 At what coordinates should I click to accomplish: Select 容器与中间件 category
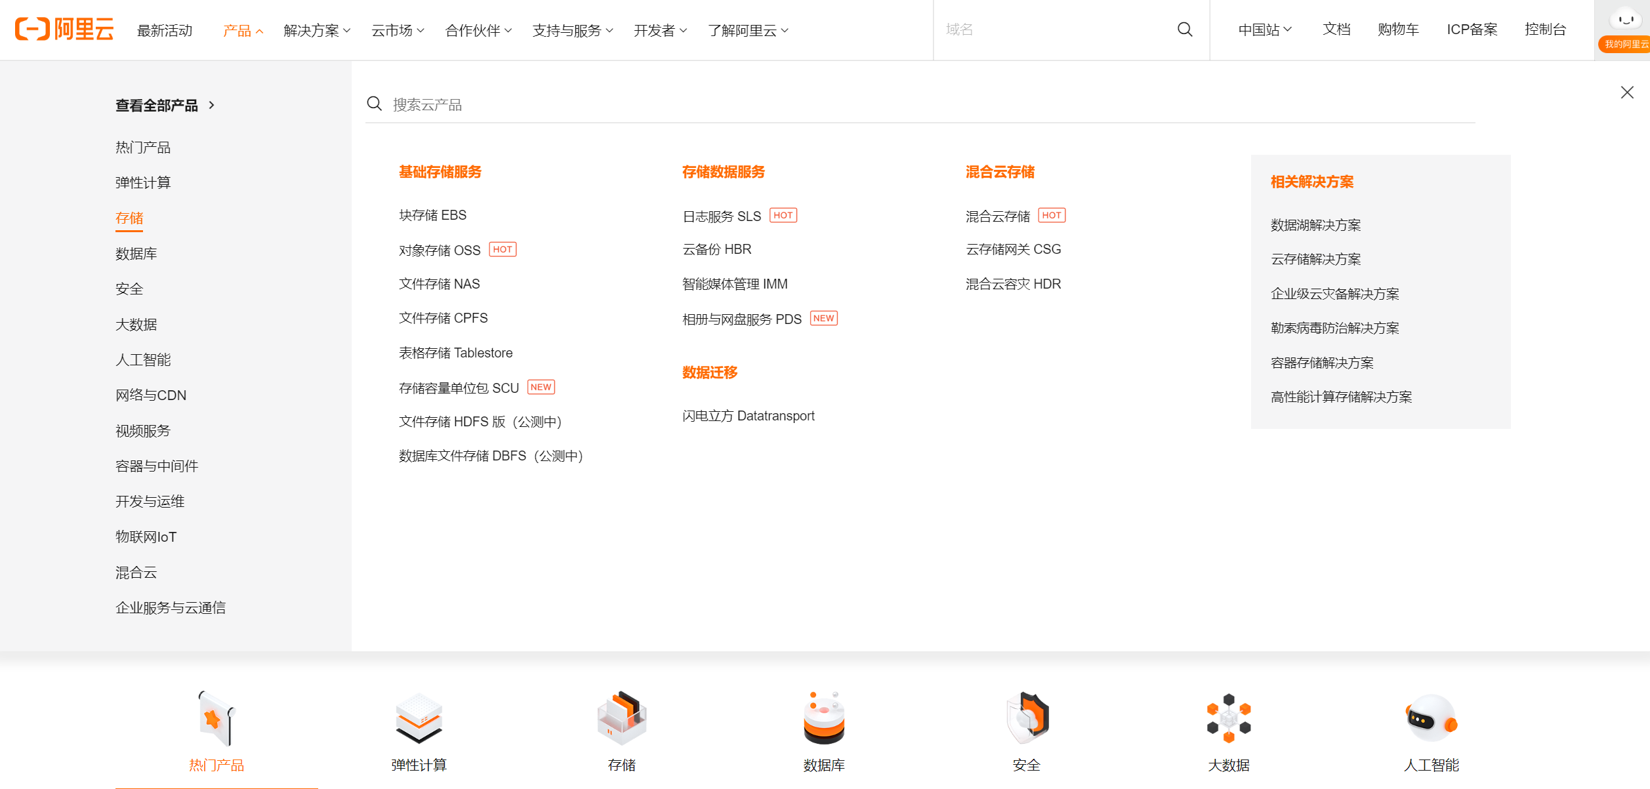click(x=157, y=466)
